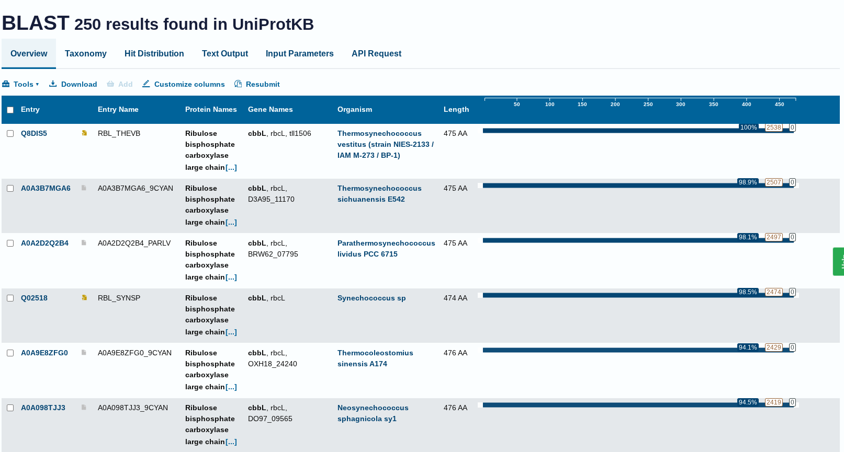Screen dimensions: 844x452
Task: Click the unreviewed icon beside A0A2D2Q2B4
Action: pyautogui.click(x=84, y=243)
